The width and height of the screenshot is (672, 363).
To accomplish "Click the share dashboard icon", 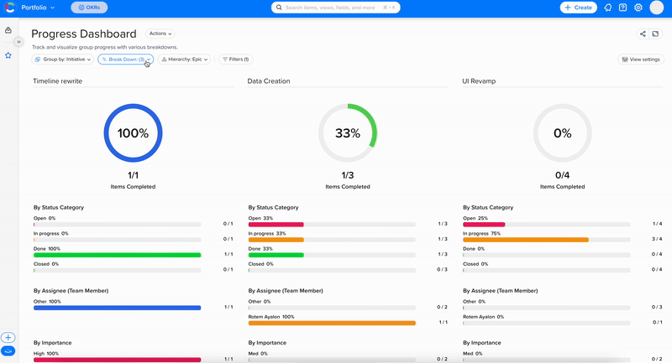I will coord(643,34).
